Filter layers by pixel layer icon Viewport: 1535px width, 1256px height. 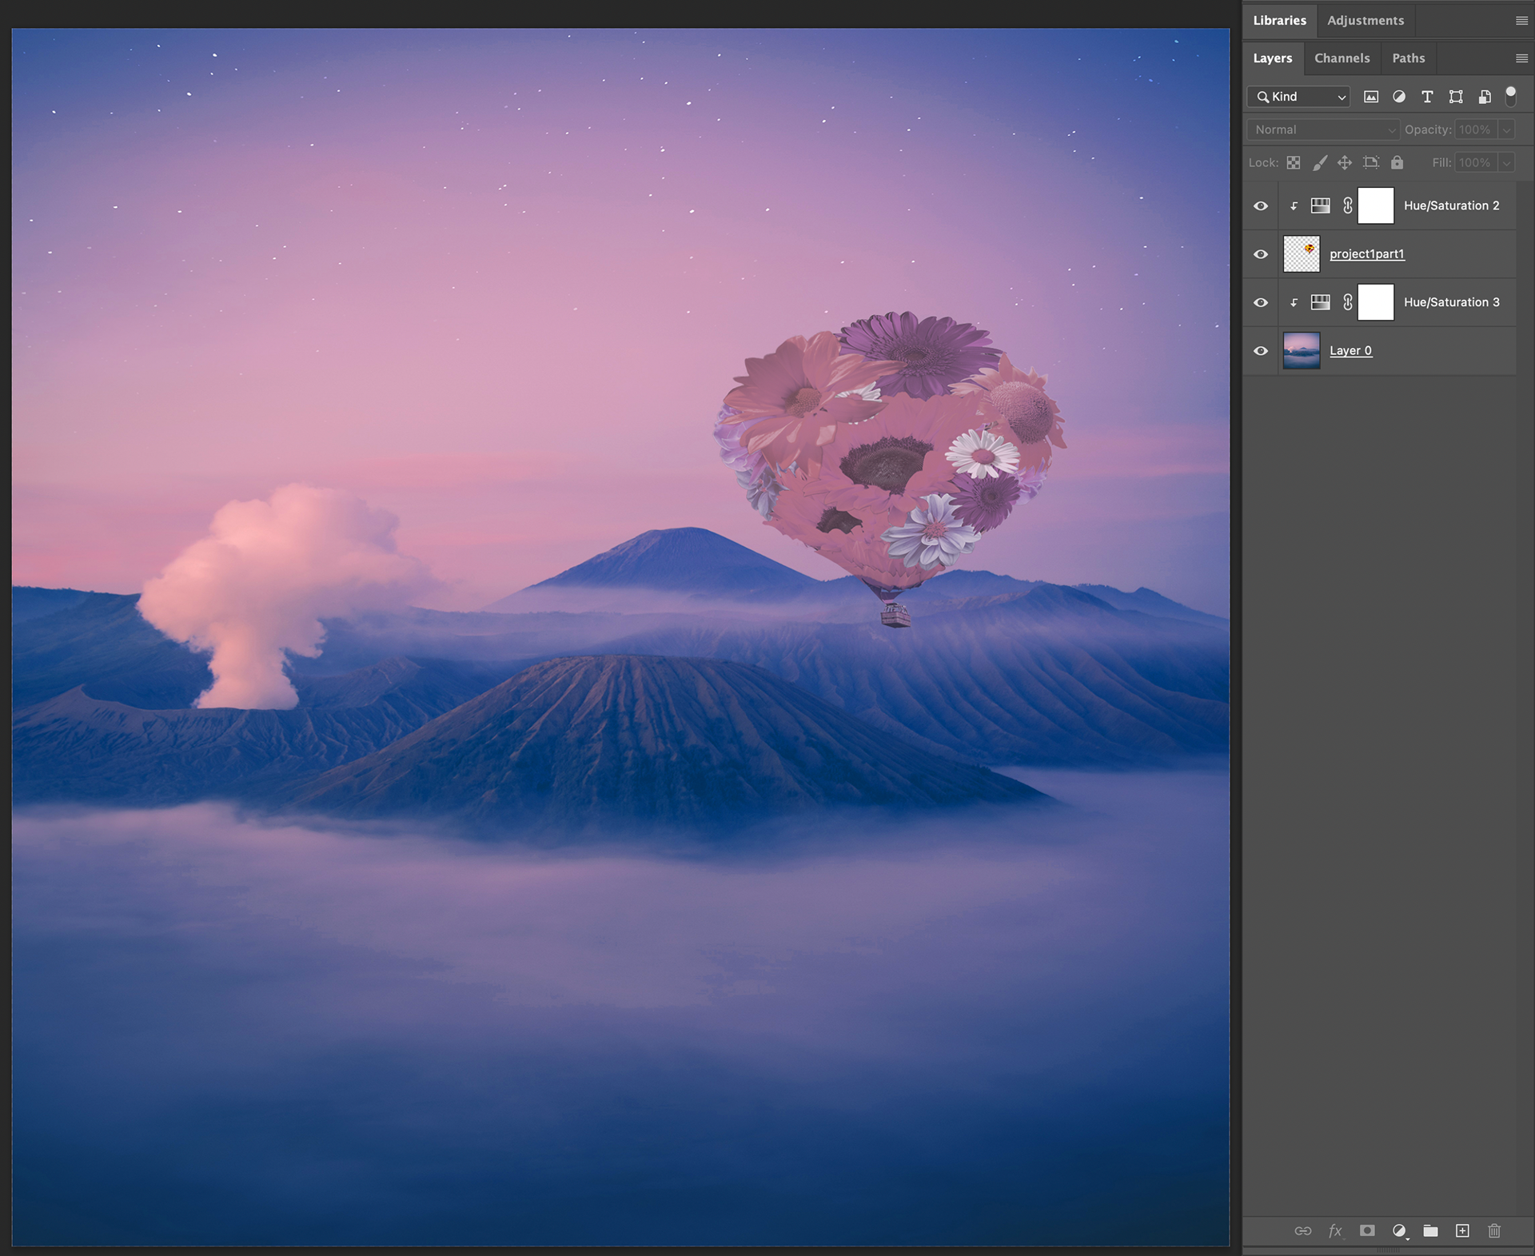[1371, 97]
